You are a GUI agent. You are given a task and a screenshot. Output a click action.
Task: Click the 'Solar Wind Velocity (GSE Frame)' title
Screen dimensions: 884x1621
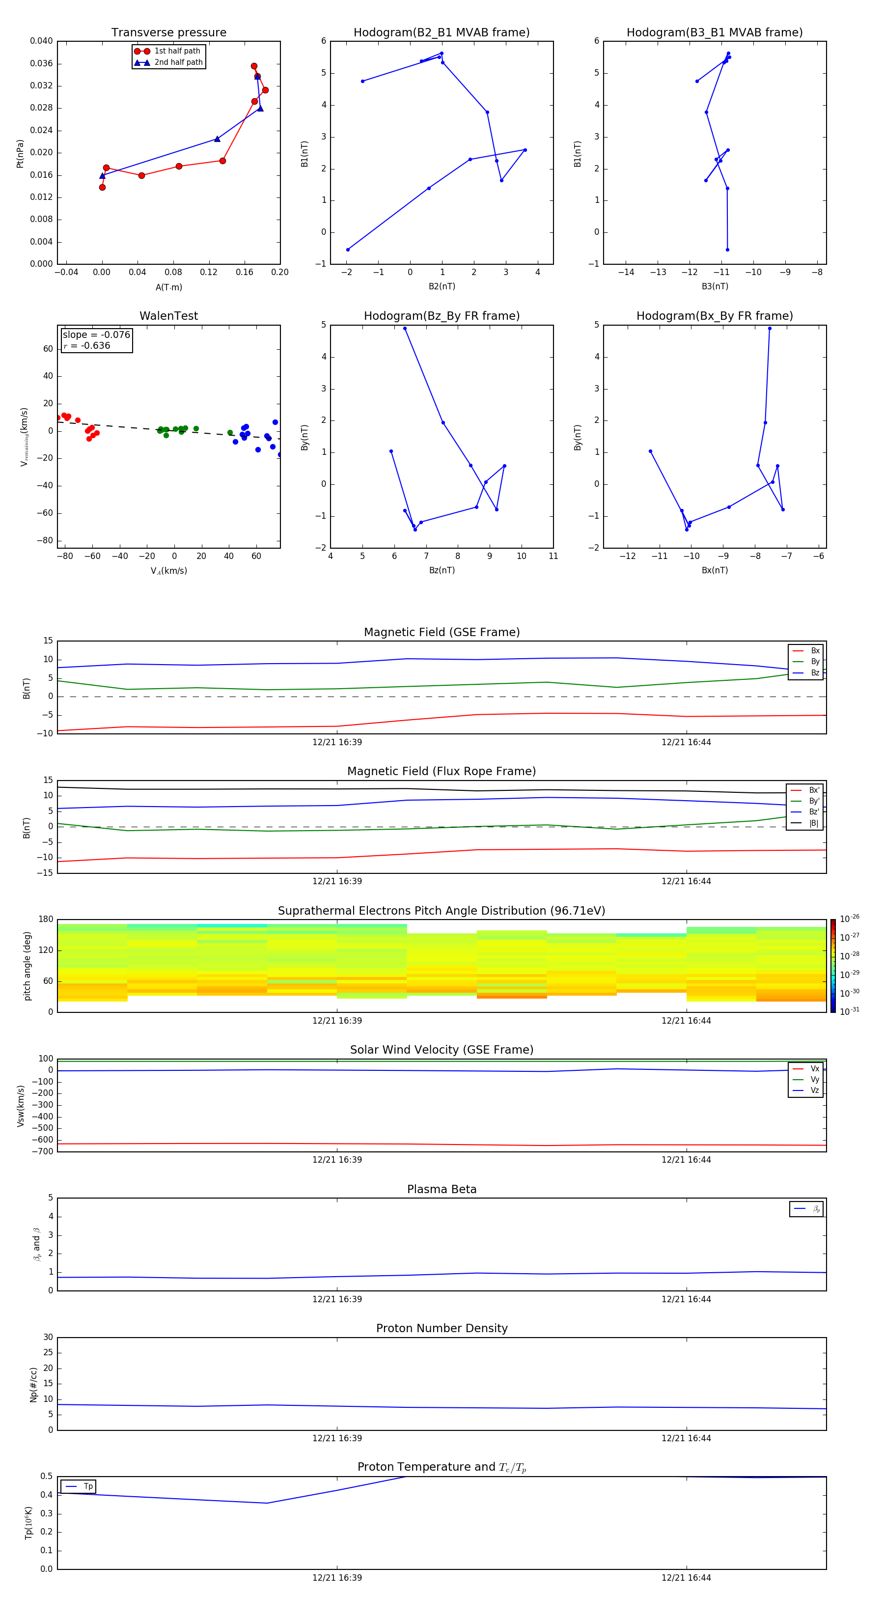pyautogui.click(x=442, y=1050)
